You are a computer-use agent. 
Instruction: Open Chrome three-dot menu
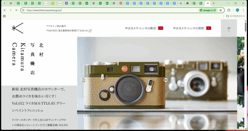click(243, 10)
